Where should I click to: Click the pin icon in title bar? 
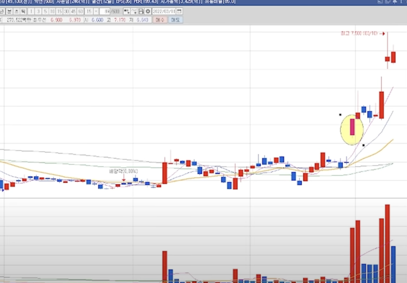click(x=395, y=1)
